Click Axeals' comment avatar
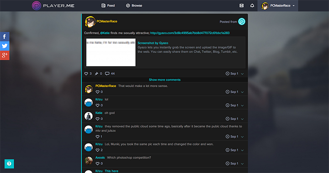Screen dimensions: 329x173 click(x=89, y=161)
